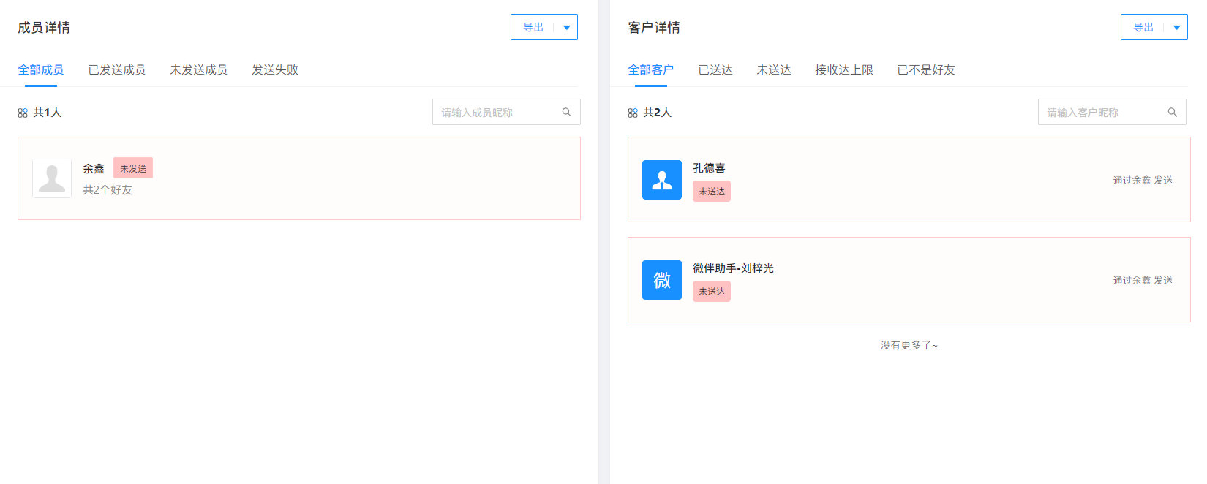Click the 导出 button in 成员详情
This screenshot has width=1207, height=484.
pyautogui.click(x=533, y=28)
